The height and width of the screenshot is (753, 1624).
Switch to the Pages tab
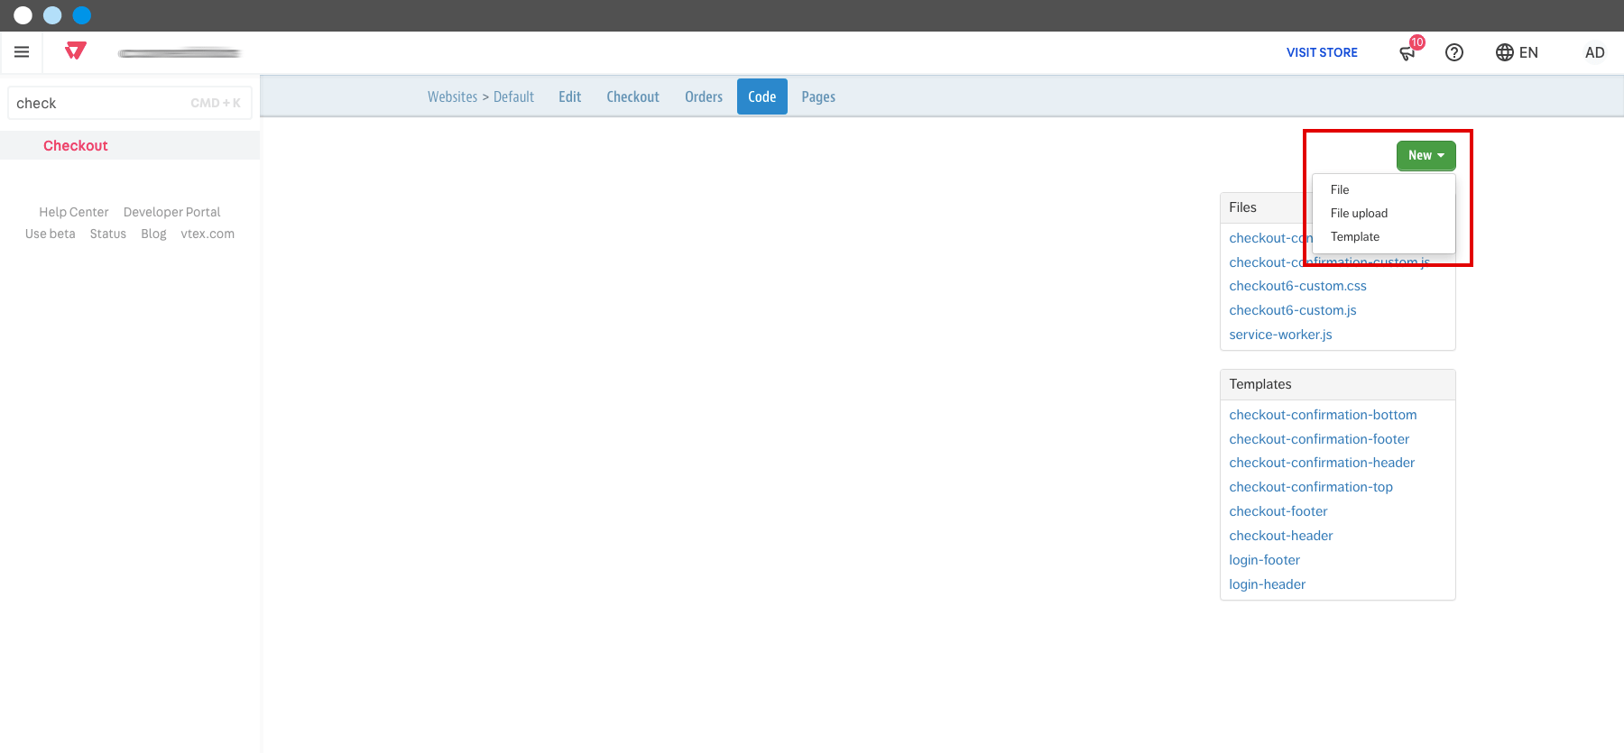coord(818,96)
